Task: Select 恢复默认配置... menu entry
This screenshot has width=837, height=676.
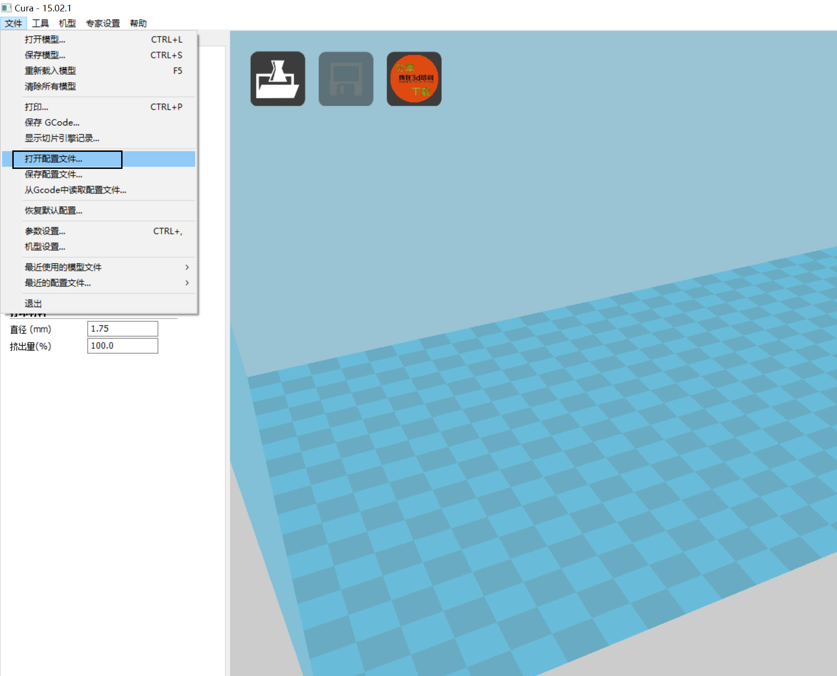Action: pos(99,211)
